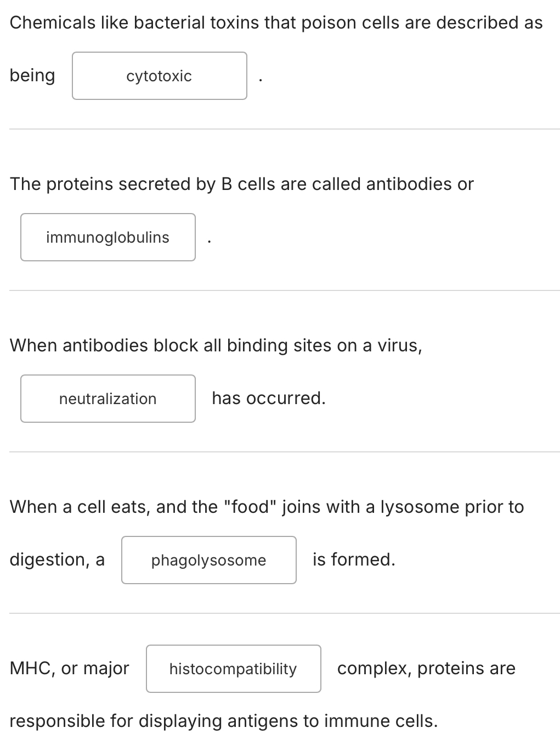
Task: Click the word "being" before the first blank
Action: 32,75
